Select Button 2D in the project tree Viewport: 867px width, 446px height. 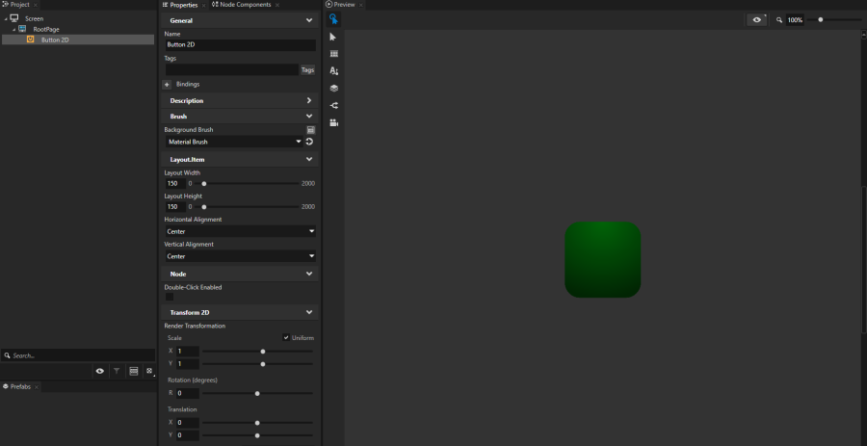[x=54, y=39]
